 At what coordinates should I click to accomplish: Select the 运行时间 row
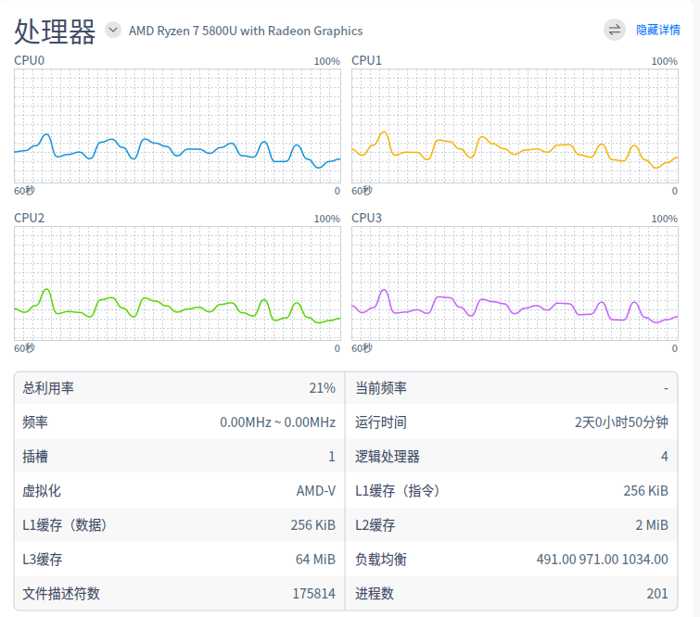(512, 422)
